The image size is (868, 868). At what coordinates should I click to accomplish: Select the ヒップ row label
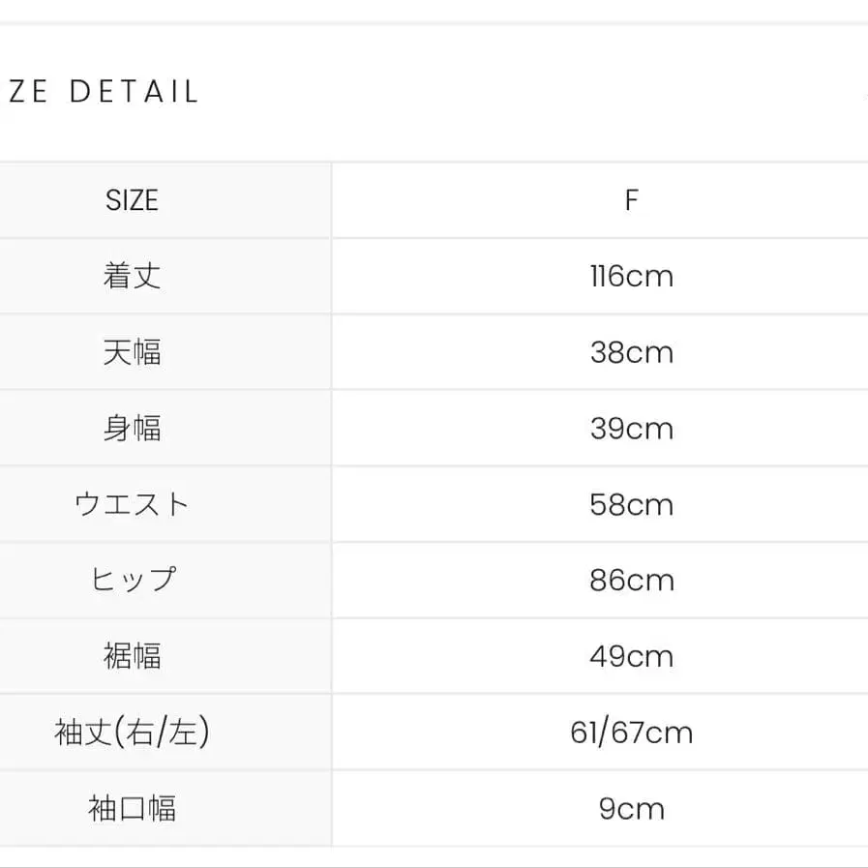(133, 580)
